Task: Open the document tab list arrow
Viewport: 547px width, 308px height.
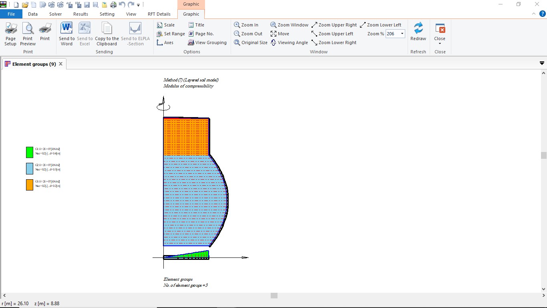Action: 542,63
